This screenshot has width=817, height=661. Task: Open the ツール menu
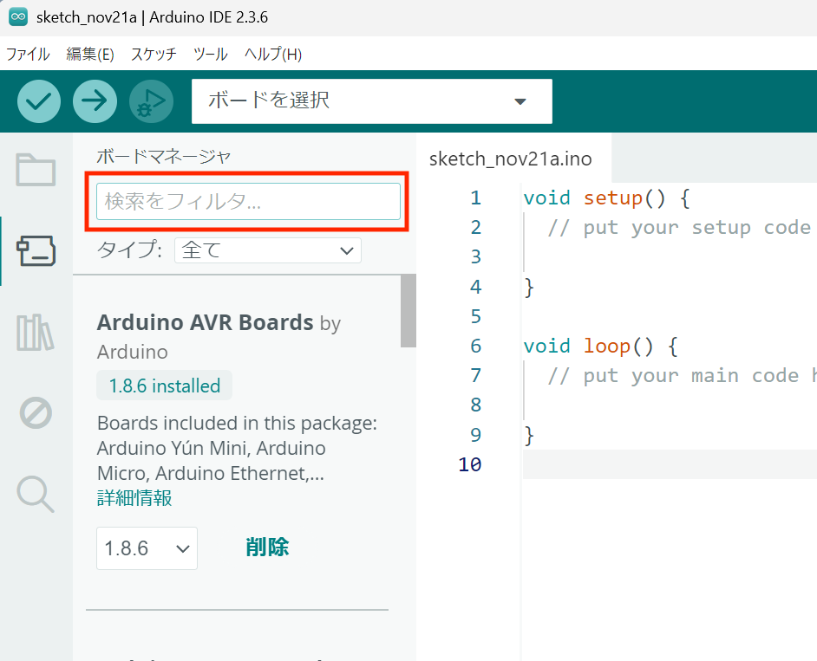[x=210, y=54]
